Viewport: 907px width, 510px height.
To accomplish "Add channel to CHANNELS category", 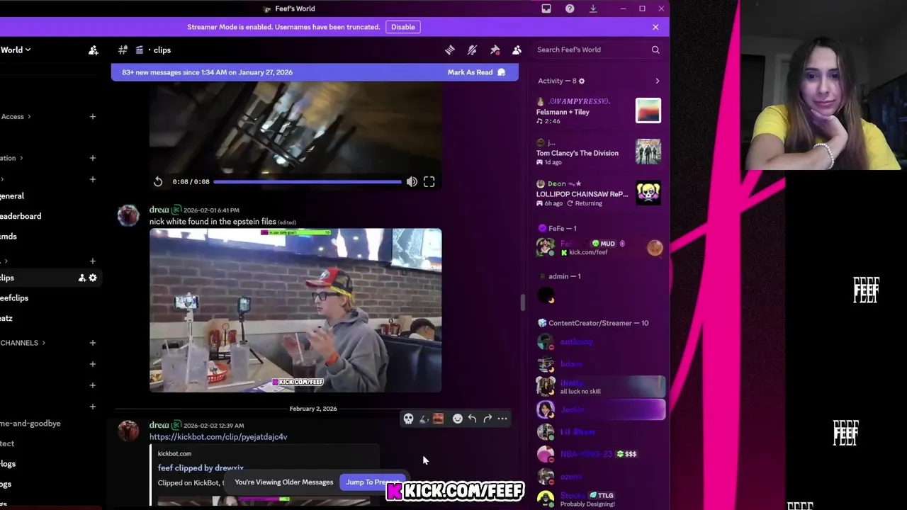I will [93, 343].
